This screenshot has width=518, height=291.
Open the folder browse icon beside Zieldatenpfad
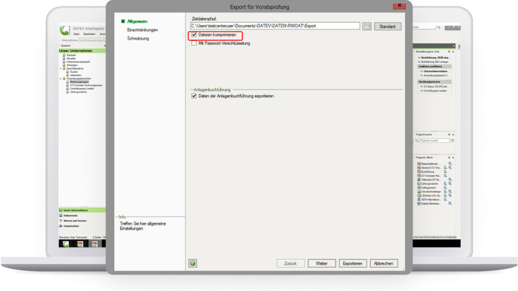(367, 27)
